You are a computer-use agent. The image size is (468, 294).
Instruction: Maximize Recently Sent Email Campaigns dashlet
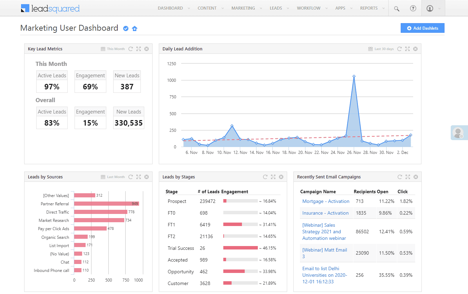(408, 177)
